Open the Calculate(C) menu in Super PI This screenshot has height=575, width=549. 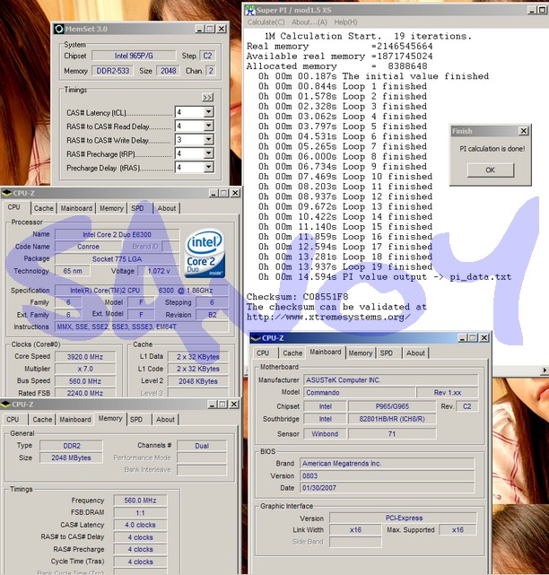coord(266,22)
